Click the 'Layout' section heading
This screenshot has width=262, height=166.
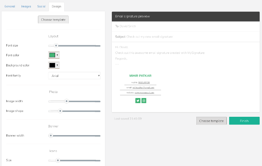pyautogui.click(x=53, y=36)
